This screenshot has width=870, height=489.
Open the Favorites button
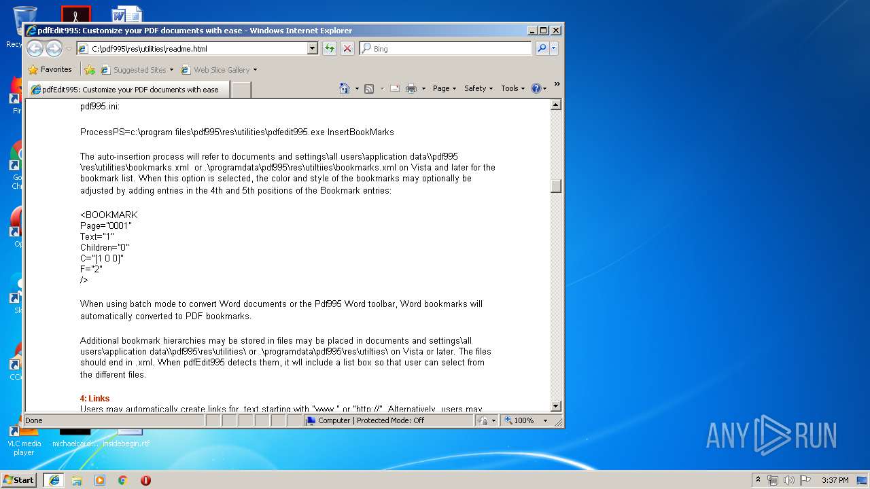(50, 69)
